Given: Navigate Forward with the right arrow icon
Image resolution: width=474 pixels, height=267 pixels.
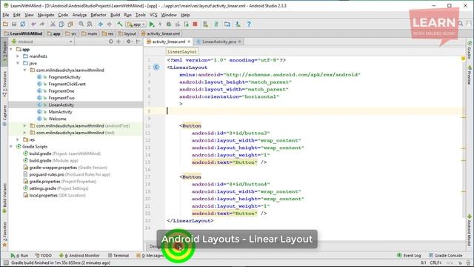Looking at the screenshot, I should click(109, 24).
